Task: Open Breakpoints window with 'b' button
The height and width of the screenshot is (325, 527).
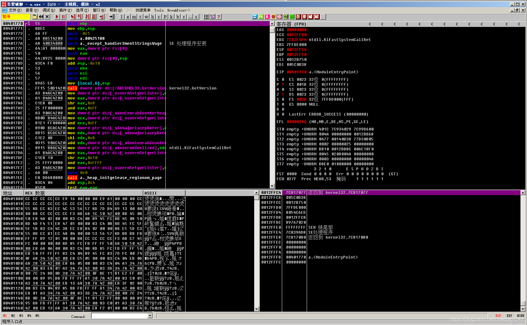Action: pyautogui.click(x=177, y=17)
